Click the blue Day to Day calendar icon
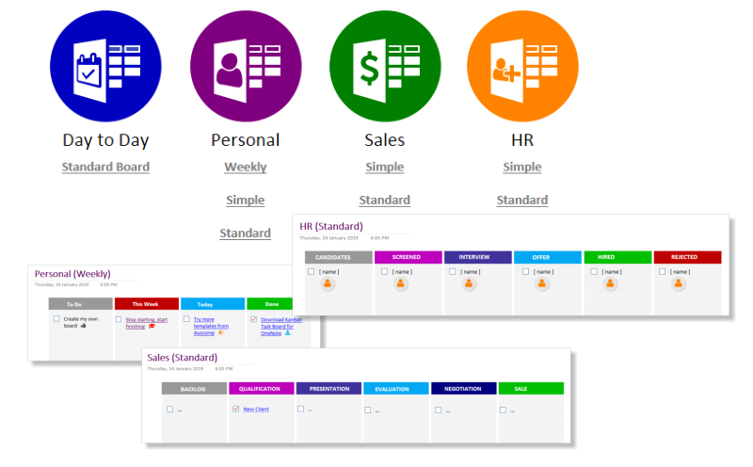Screen dimensions: 753x467 pos(105,66)
